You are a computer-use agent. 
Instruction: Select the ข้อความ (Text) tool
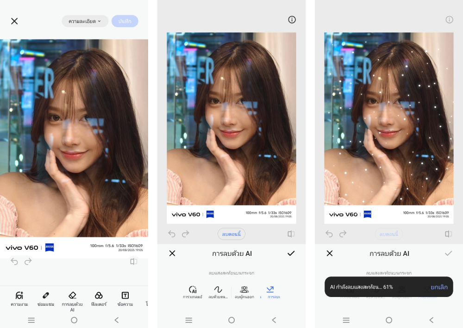125,298
